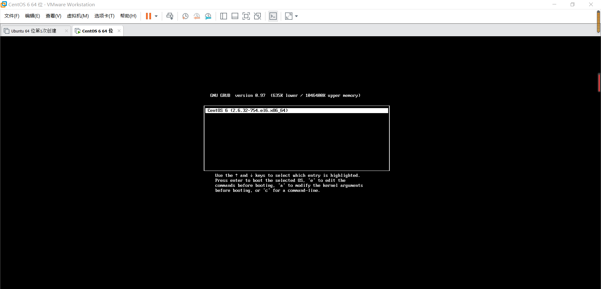Send Ctrl+Alt+Del to the virtual machine

170,16
